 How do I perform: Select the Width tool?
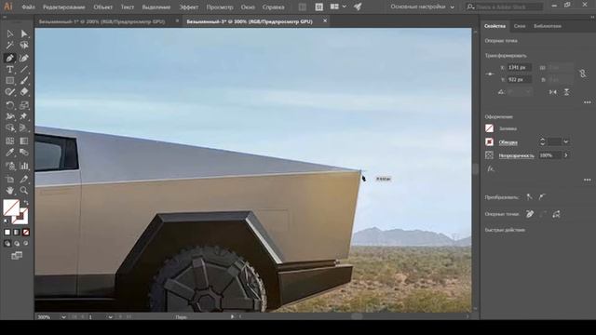pos(10,116)
